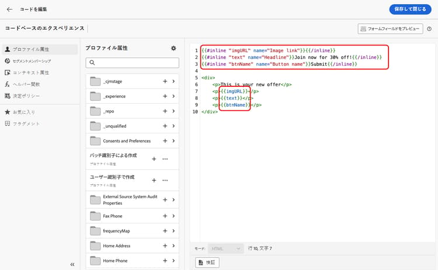Add バッチ識別子による作成 attribute with plus

[154, 159]
